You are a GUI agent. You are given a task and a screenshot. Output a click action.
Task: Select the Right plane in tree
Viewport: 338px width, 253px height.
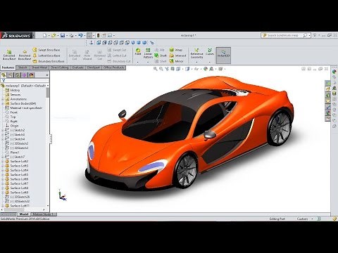(11, 122)
